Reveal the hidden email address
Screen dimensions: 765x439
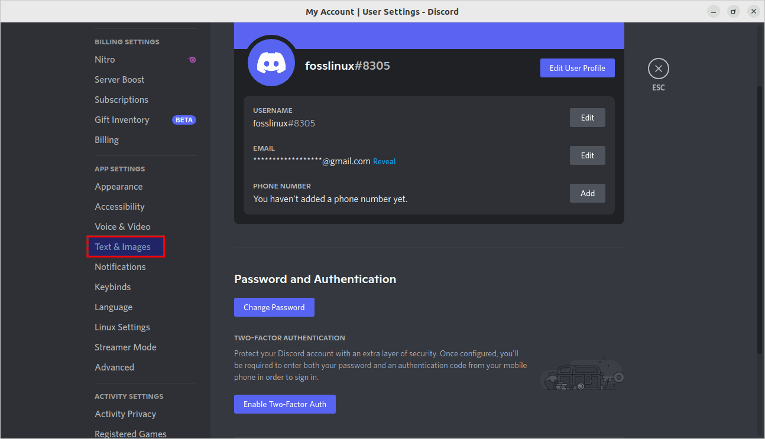[x=384, y=161]
